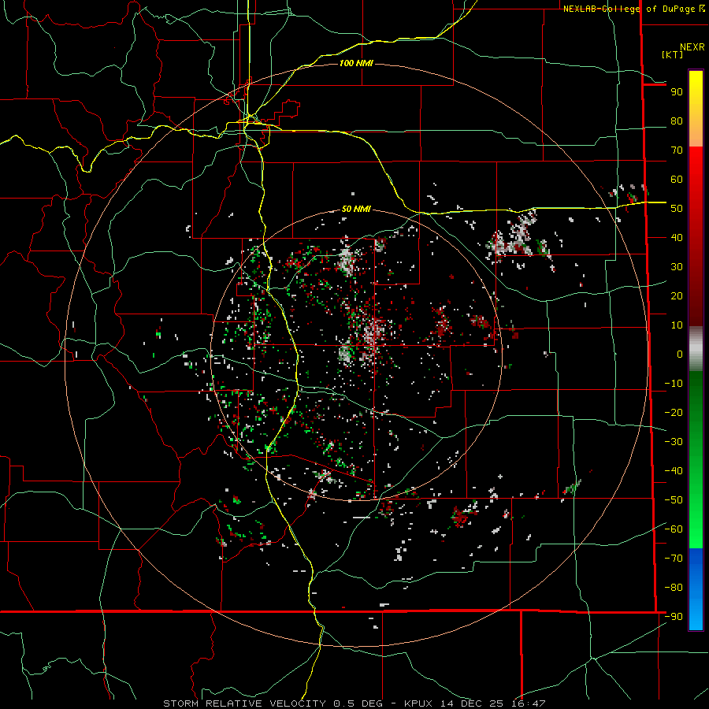
Task: Click the -10 value on the velocity scale
Action: click(x=674, y=384)
